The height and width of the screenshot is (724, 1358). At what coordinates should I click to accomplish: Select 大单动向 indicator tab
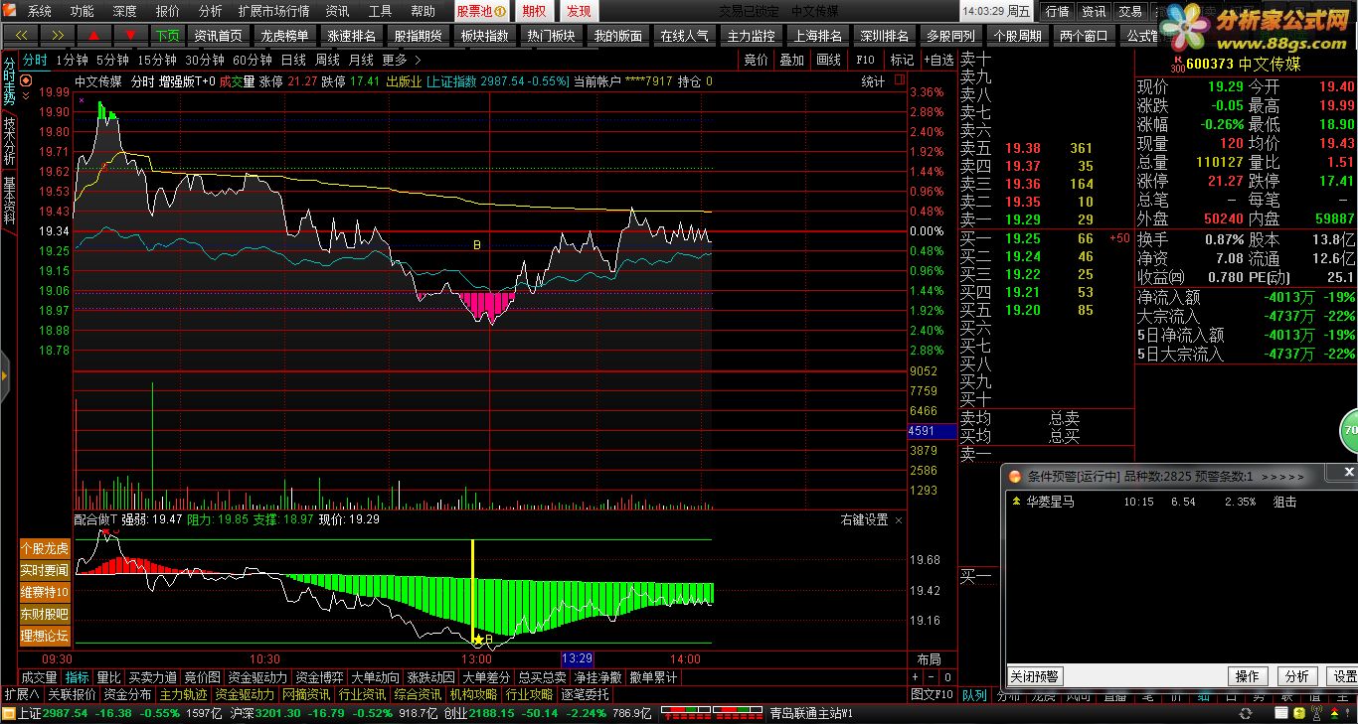click(376, 677)
